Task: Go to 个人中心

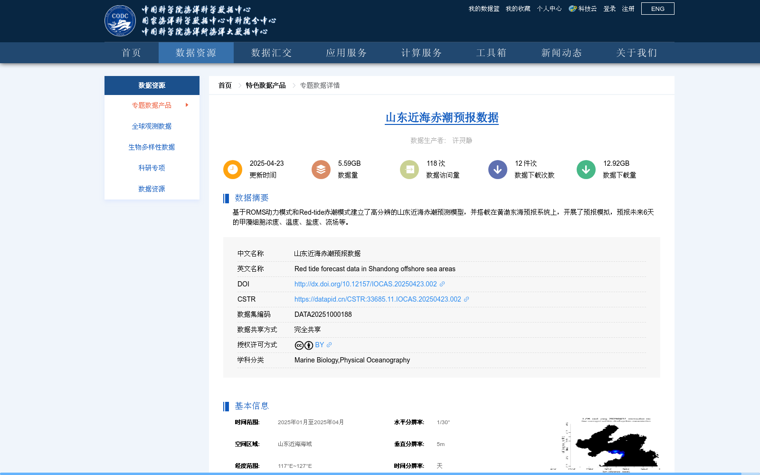Action: [x=549, y=9]
